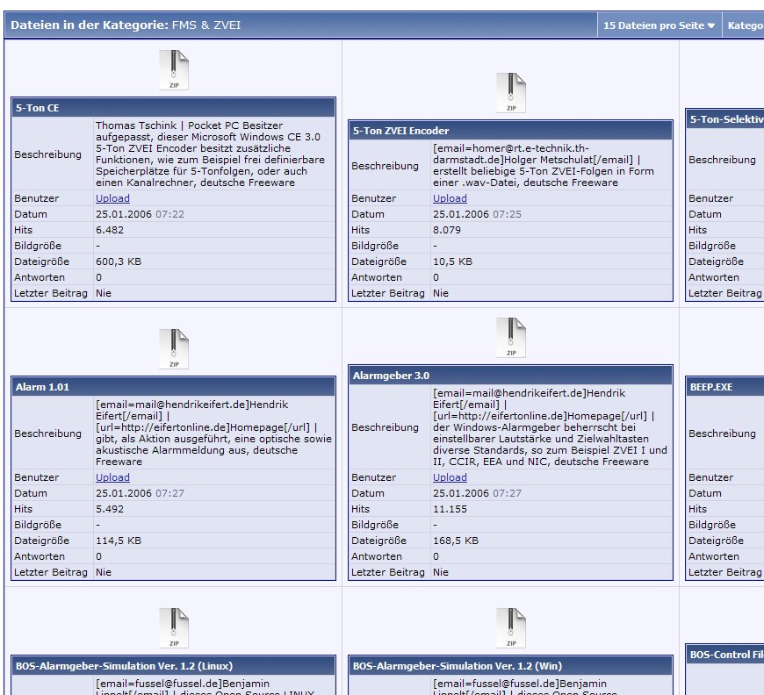The height and width of the screenshot is (695, 764).
Task: Click the Upload user link under 5-Ton CE
Action: click(112, 198)
